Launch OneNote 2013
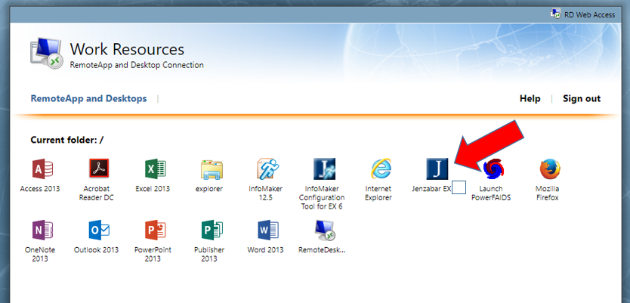 coord(40,230)
